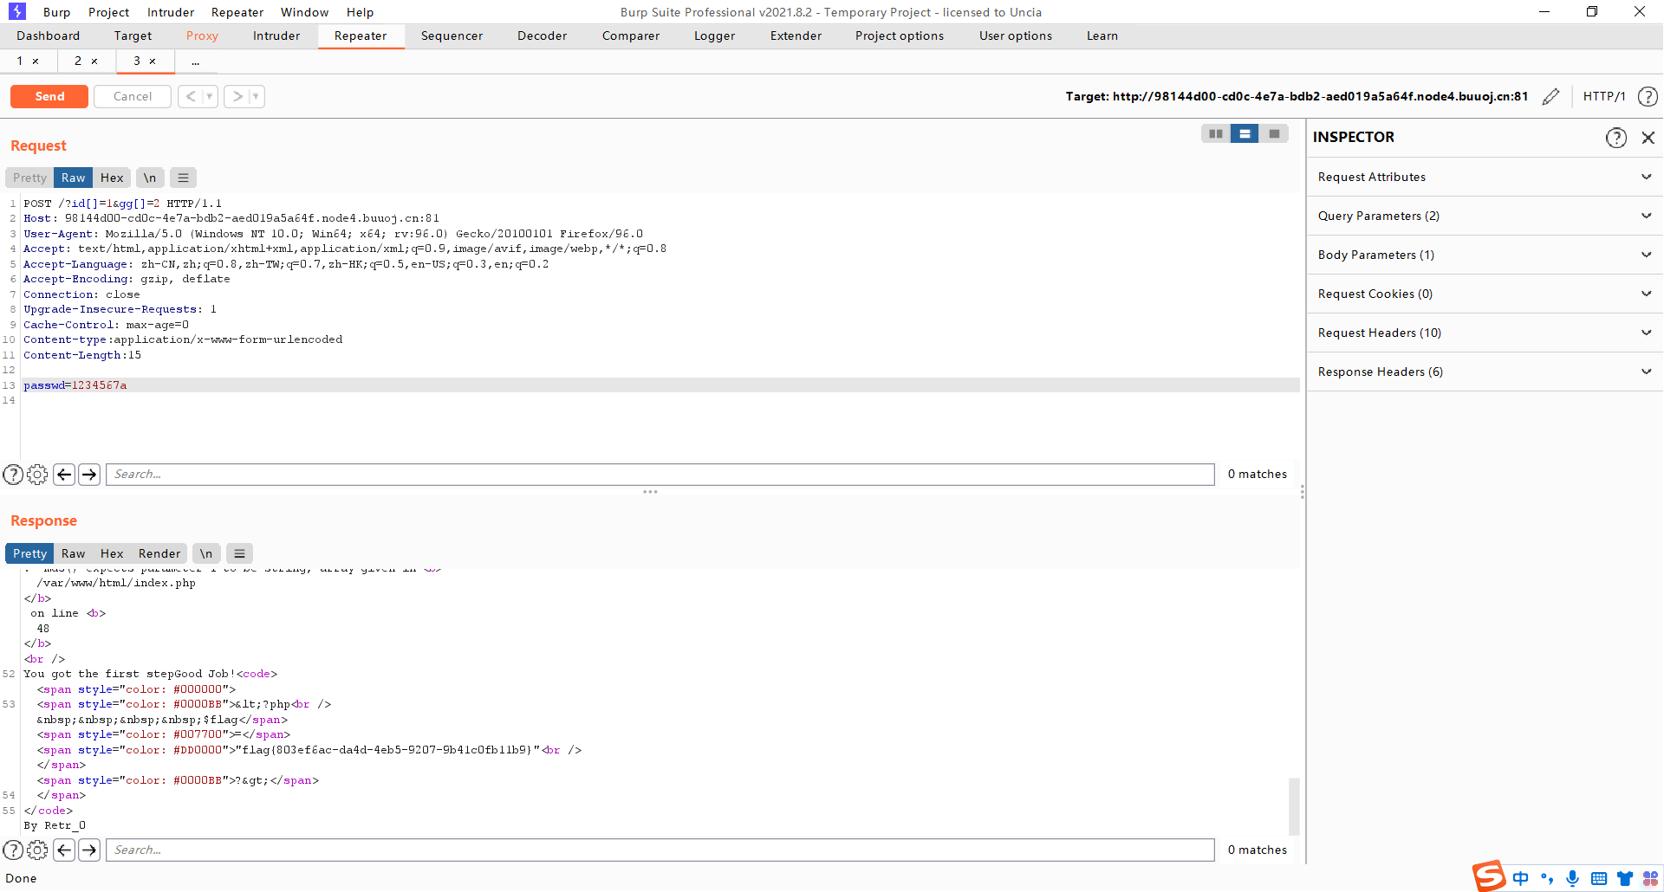
Task: Go to next response search match
Action: (89, 850)
